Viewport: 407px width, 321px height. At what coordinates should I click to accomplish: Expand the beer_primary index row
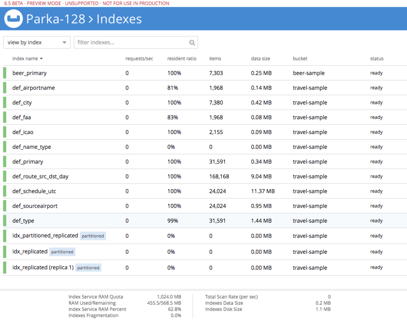pos(30,73)
